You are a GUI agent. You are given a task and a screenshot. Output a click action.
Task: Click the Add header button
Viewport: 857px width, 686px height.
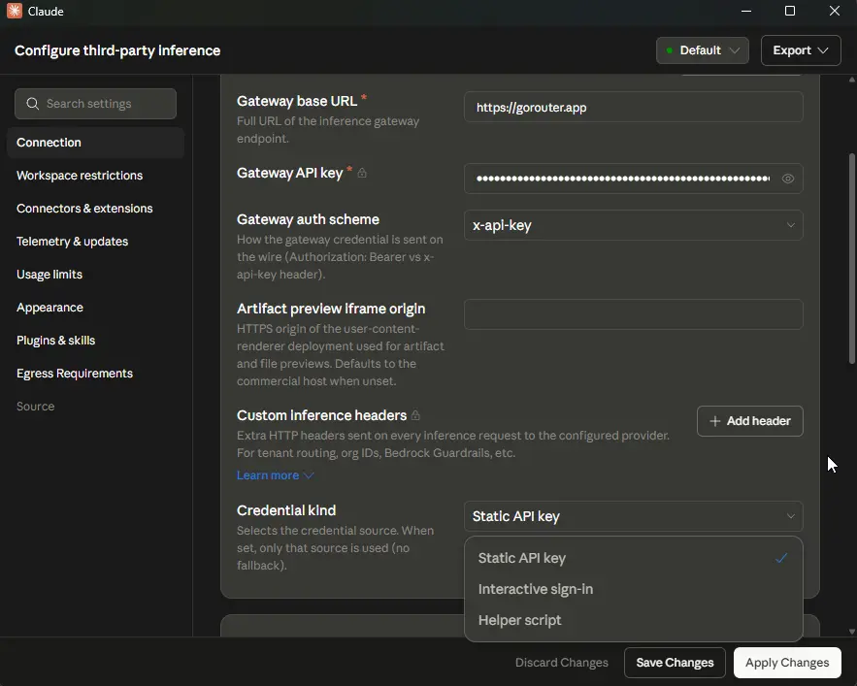coord(749,421)
